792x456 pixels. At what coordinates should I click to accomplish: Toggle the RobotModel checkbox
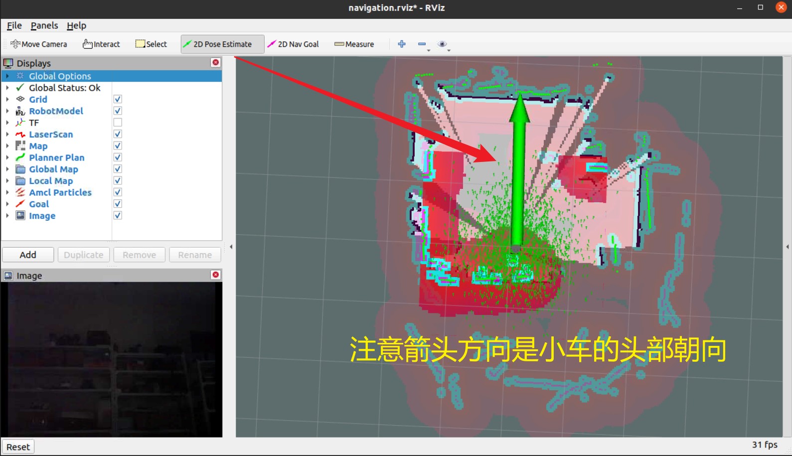118,111
